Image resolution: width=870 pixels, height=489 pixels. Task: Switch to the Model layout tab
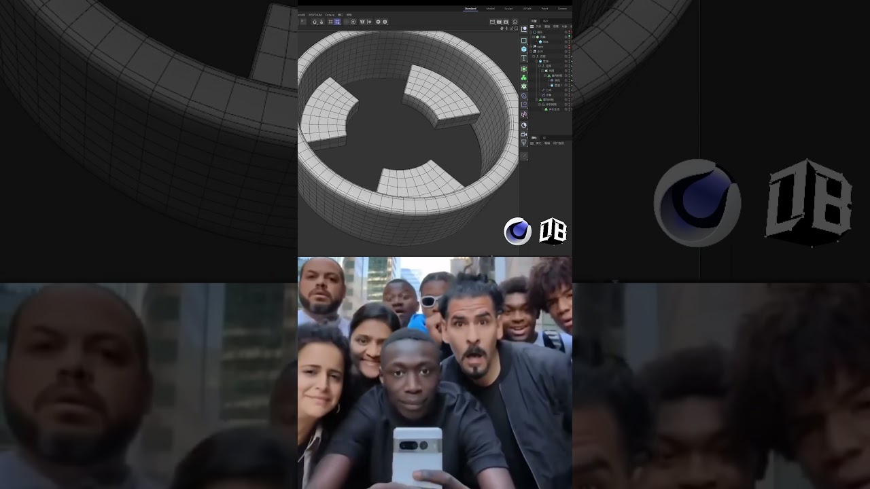tap(491, 9)
